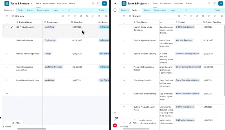Switch to Interfaces tab in left window
The image size is (225, 130).
click(x=62, y=3)
